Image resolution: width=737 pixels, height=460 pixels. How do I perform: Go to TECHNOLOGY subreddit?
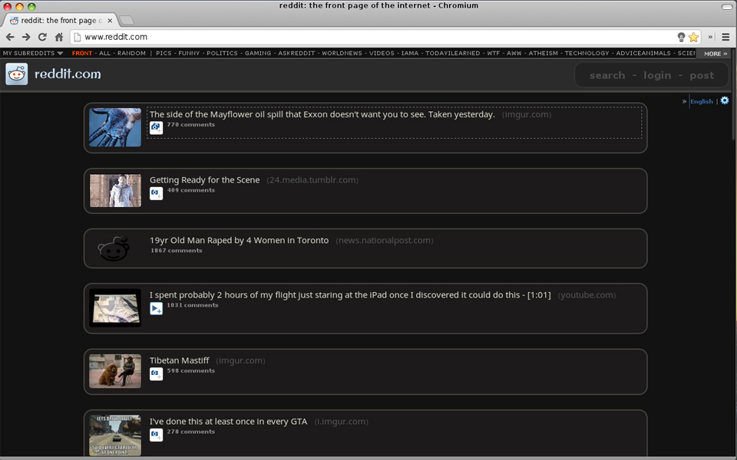coord(587,54)
